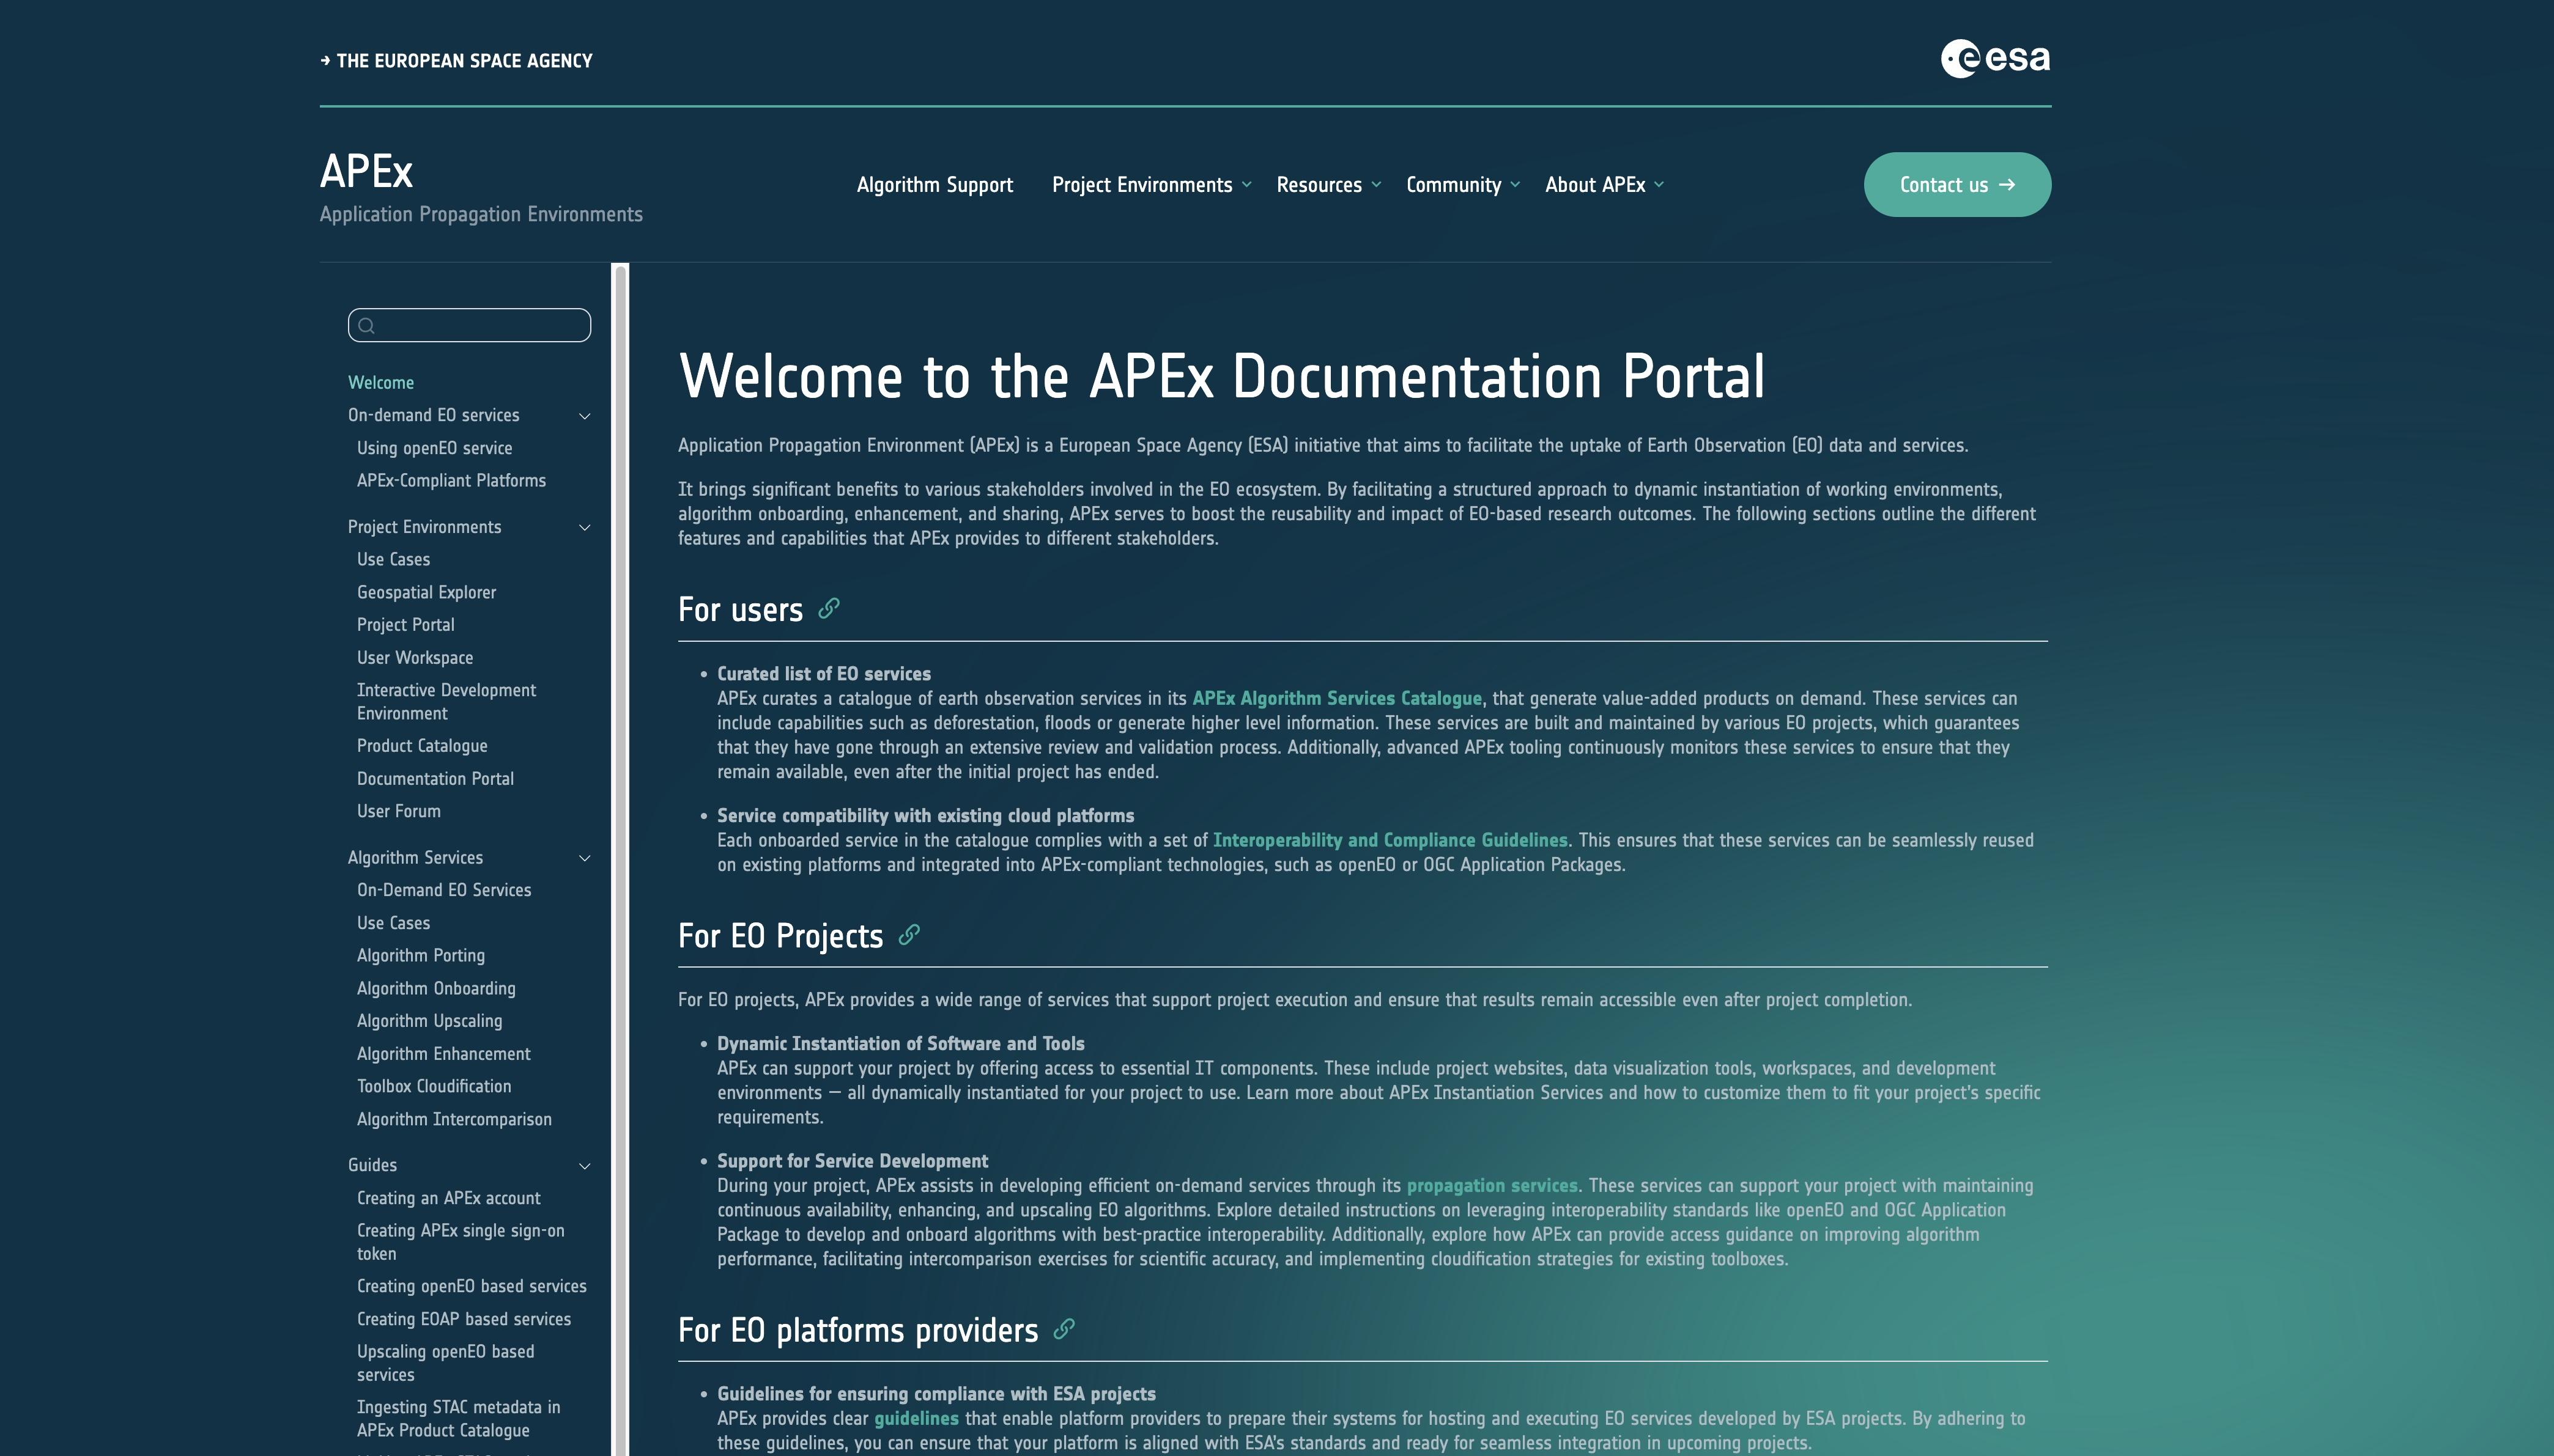Open APEx-Compliant Platforms page
This screenshot has height=1456, width=2554.
[x=451, y=481]
